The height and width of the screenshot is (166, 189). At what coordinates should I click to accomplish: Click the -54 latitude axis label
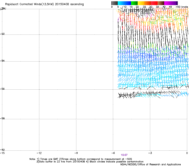click(x=2, y=61)
